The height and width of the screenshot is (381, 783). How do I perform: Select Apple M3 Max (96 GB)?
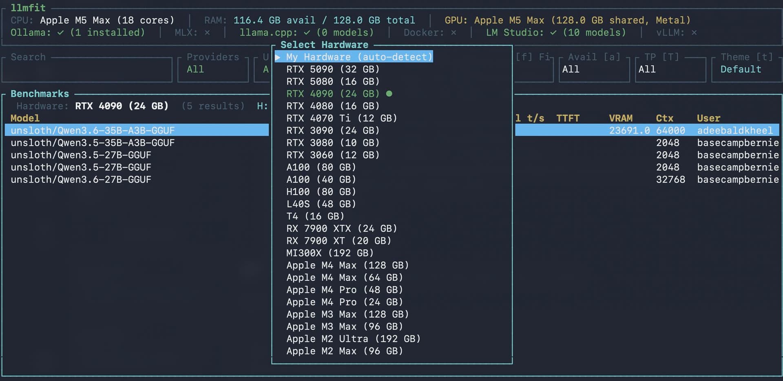[x=345, y=326]
